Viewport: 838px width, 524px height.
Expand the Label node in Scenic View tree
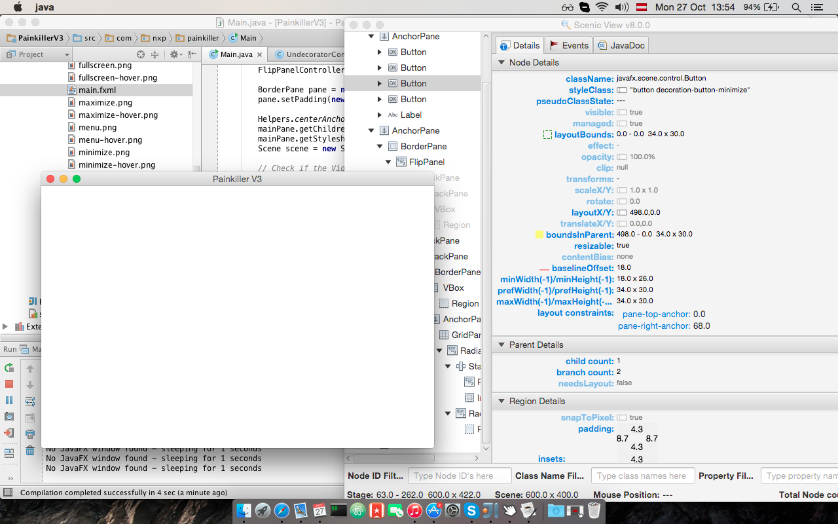[380, 115]
